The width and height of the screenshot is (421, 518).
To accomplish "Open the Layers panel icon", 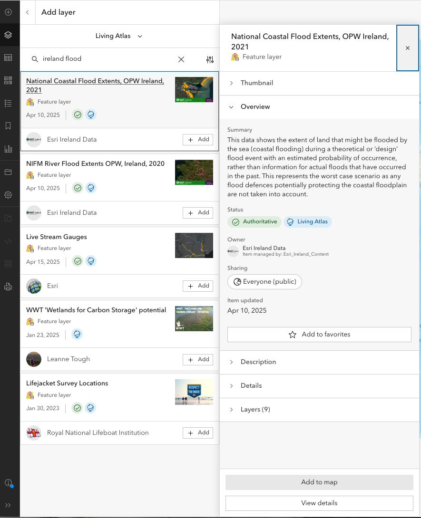I will pos(8,35).
